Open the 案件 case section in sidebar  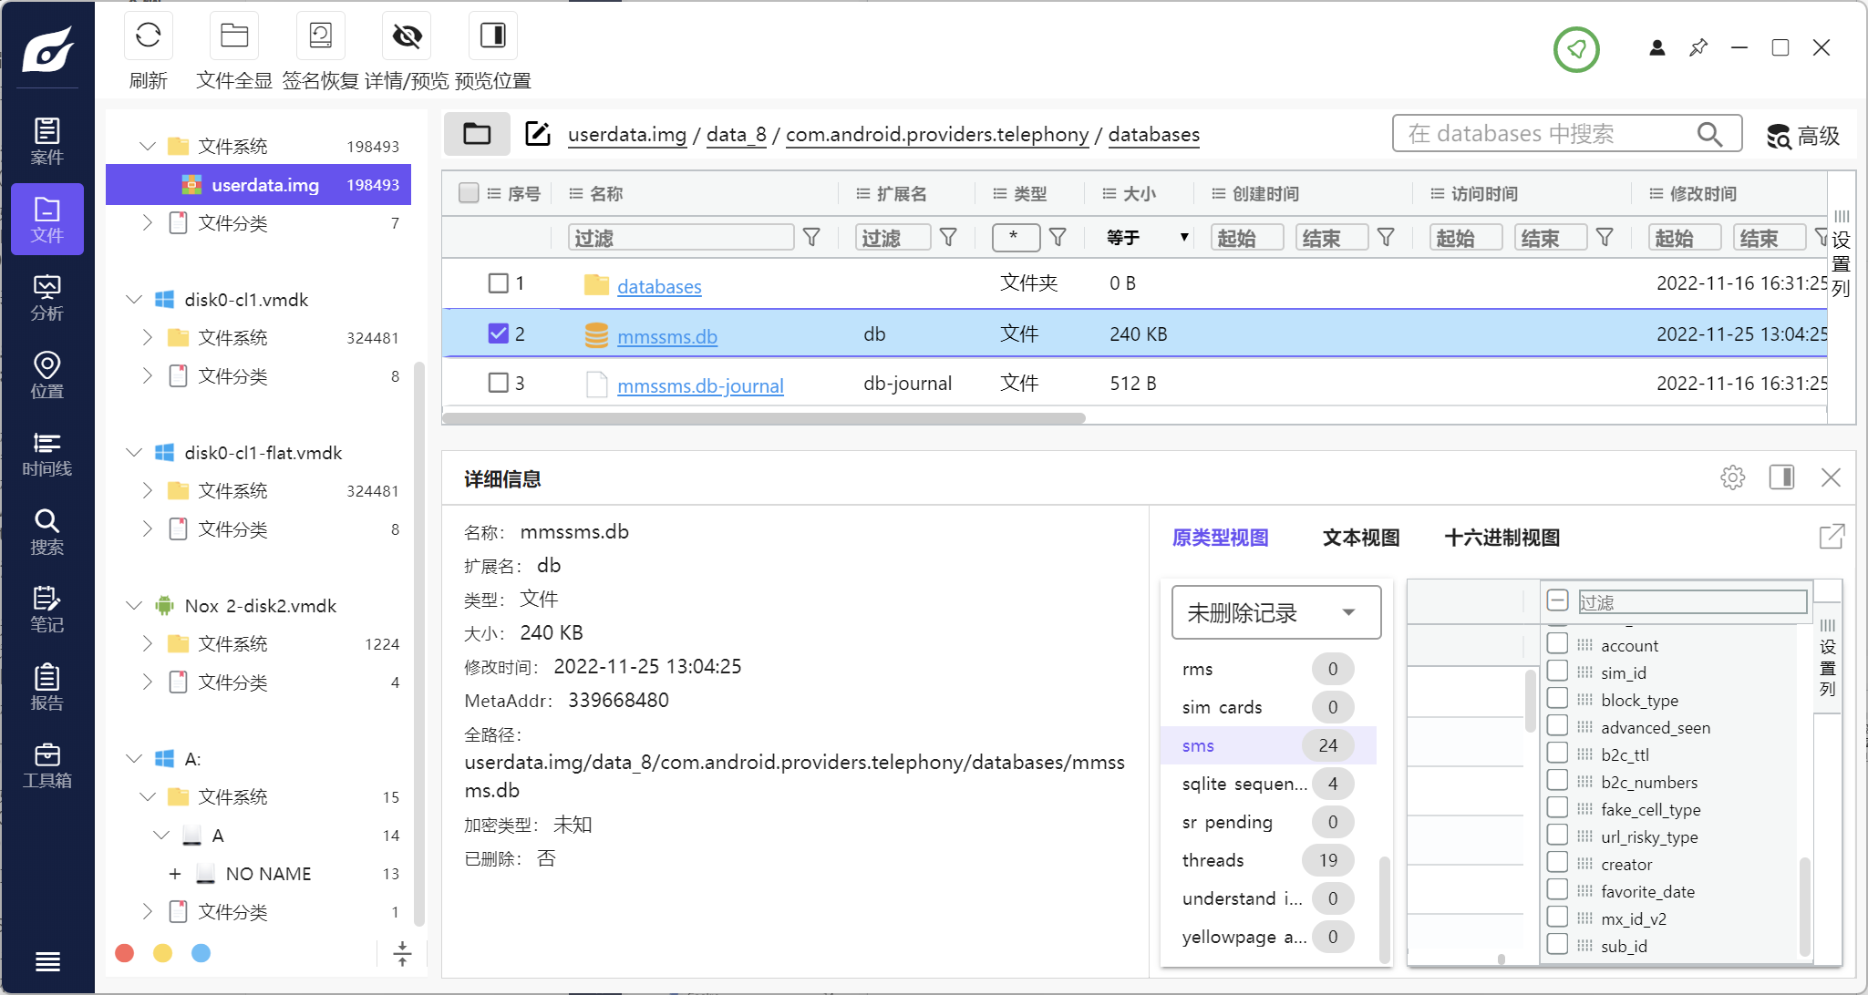[x=47, y=141]
